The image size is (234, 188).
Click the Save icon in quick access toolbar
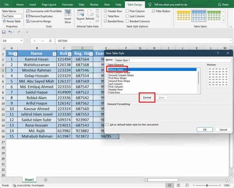[4, 32]
